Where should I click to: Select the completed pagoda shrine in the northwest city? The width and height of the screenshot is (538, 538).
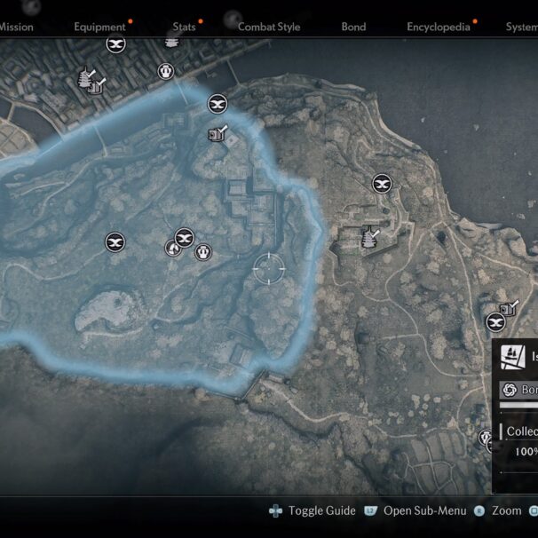[x=86, y=77]
